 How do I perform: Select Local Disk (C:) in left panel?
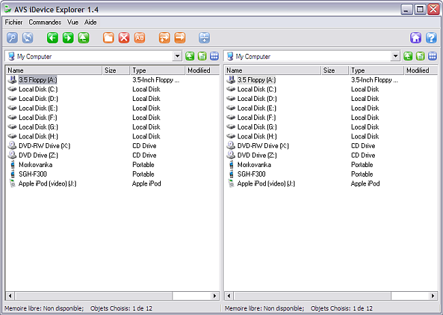38,89
